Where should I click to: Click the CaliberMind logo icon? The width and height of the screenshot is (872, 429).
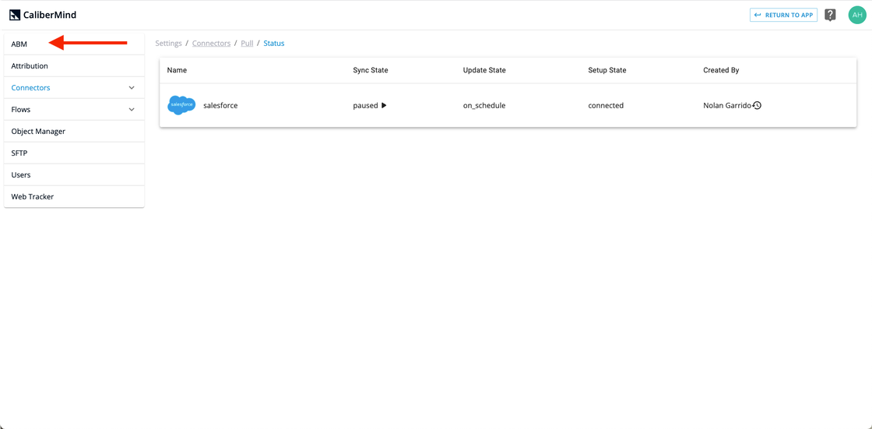pyautogui.click(x=15, y=15)
